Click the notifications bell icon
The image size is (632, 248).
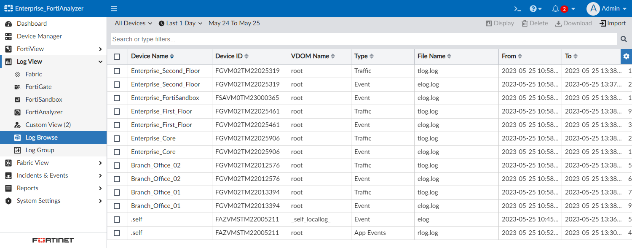[x=555, y=8]
